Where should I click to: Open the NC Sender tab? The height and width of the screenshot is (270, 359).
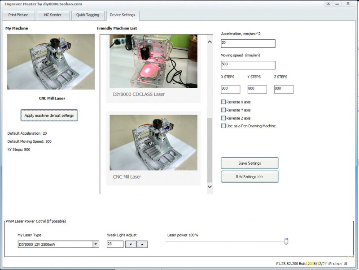[53, 15]
